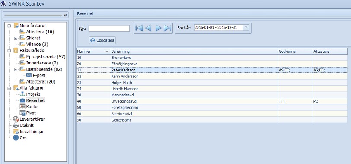The width and height of the screenshot is (351, 164).
Task: Go to last record arrow
Action: coord(167,28)
